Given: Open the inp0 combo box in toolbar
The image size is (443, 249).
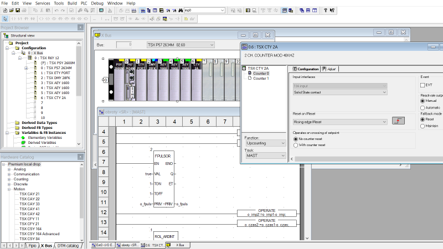Looking at the screenshot, I should (204, 11).
